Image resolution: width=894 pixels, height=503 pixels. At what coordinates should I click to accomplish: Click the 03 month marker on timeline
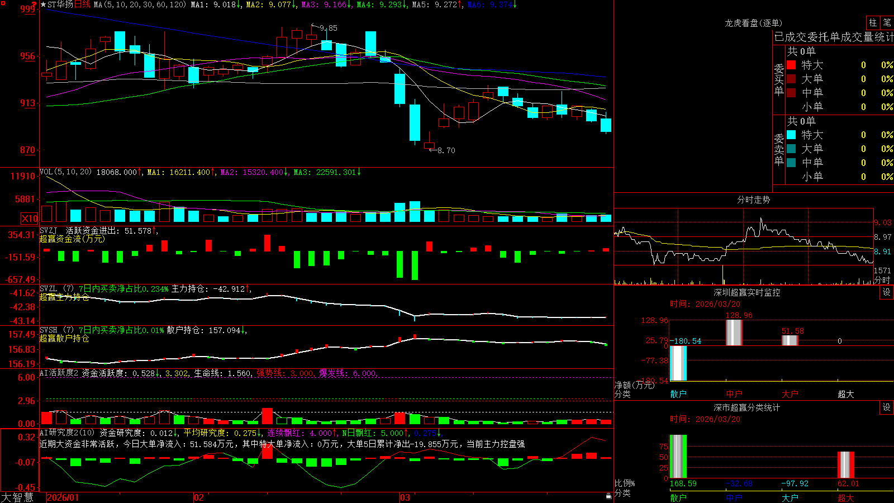(x=405, y=497)
